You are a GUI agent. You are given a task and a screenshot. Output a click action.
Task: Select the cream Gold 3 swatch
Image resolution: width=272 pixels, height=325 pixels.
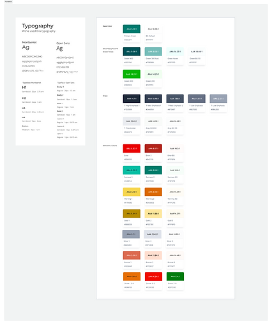coord(175,213)
